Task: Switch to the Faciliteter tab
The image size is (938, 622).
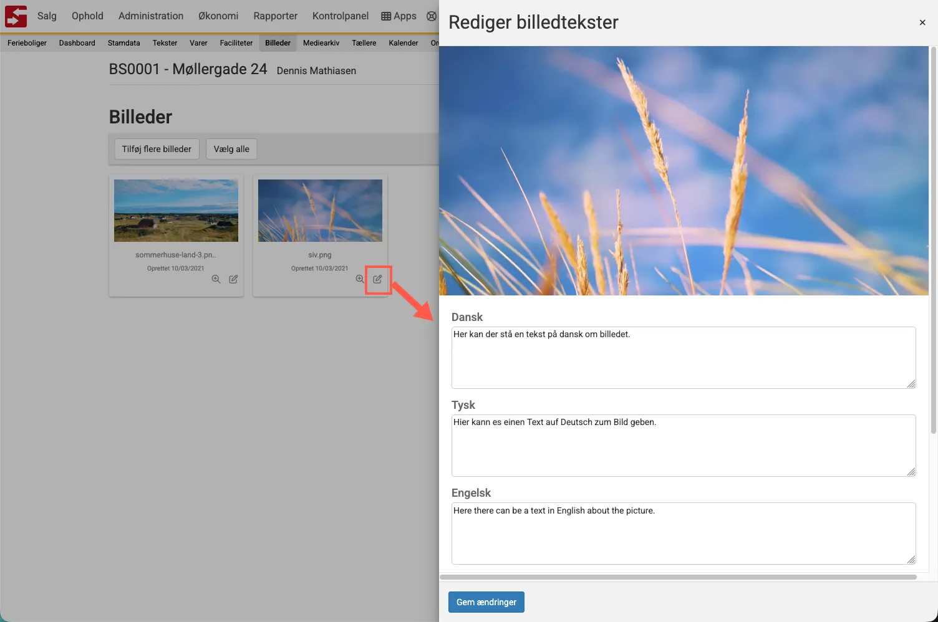Action: point(236,43)
